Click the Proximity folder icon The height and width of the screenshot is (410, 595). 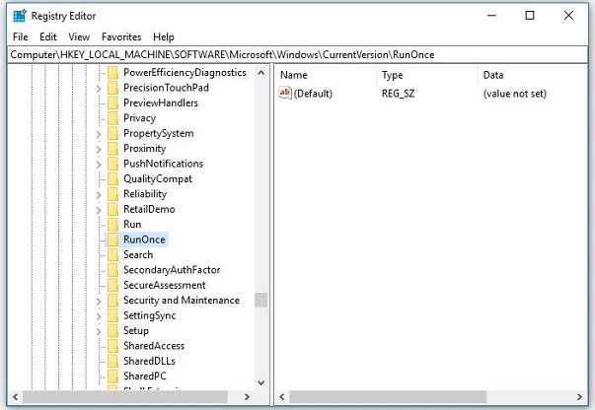coord(112,148)
